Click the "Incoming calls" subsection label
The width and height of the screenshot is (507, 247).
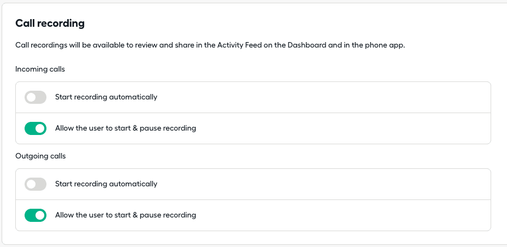40,69
